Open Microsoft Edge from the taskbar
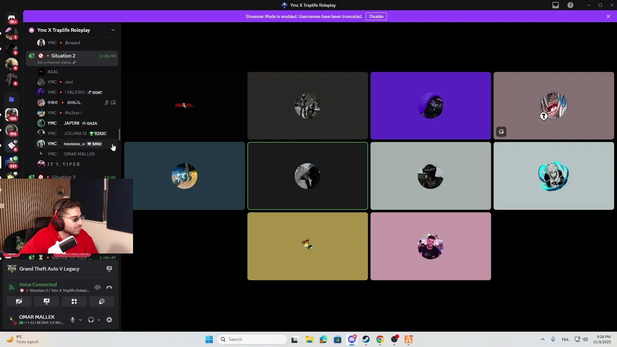 323,339
